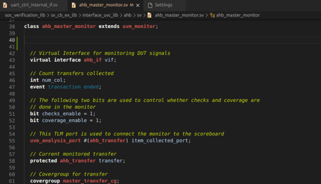Click line number 43 in the gutter

point(11,60)
